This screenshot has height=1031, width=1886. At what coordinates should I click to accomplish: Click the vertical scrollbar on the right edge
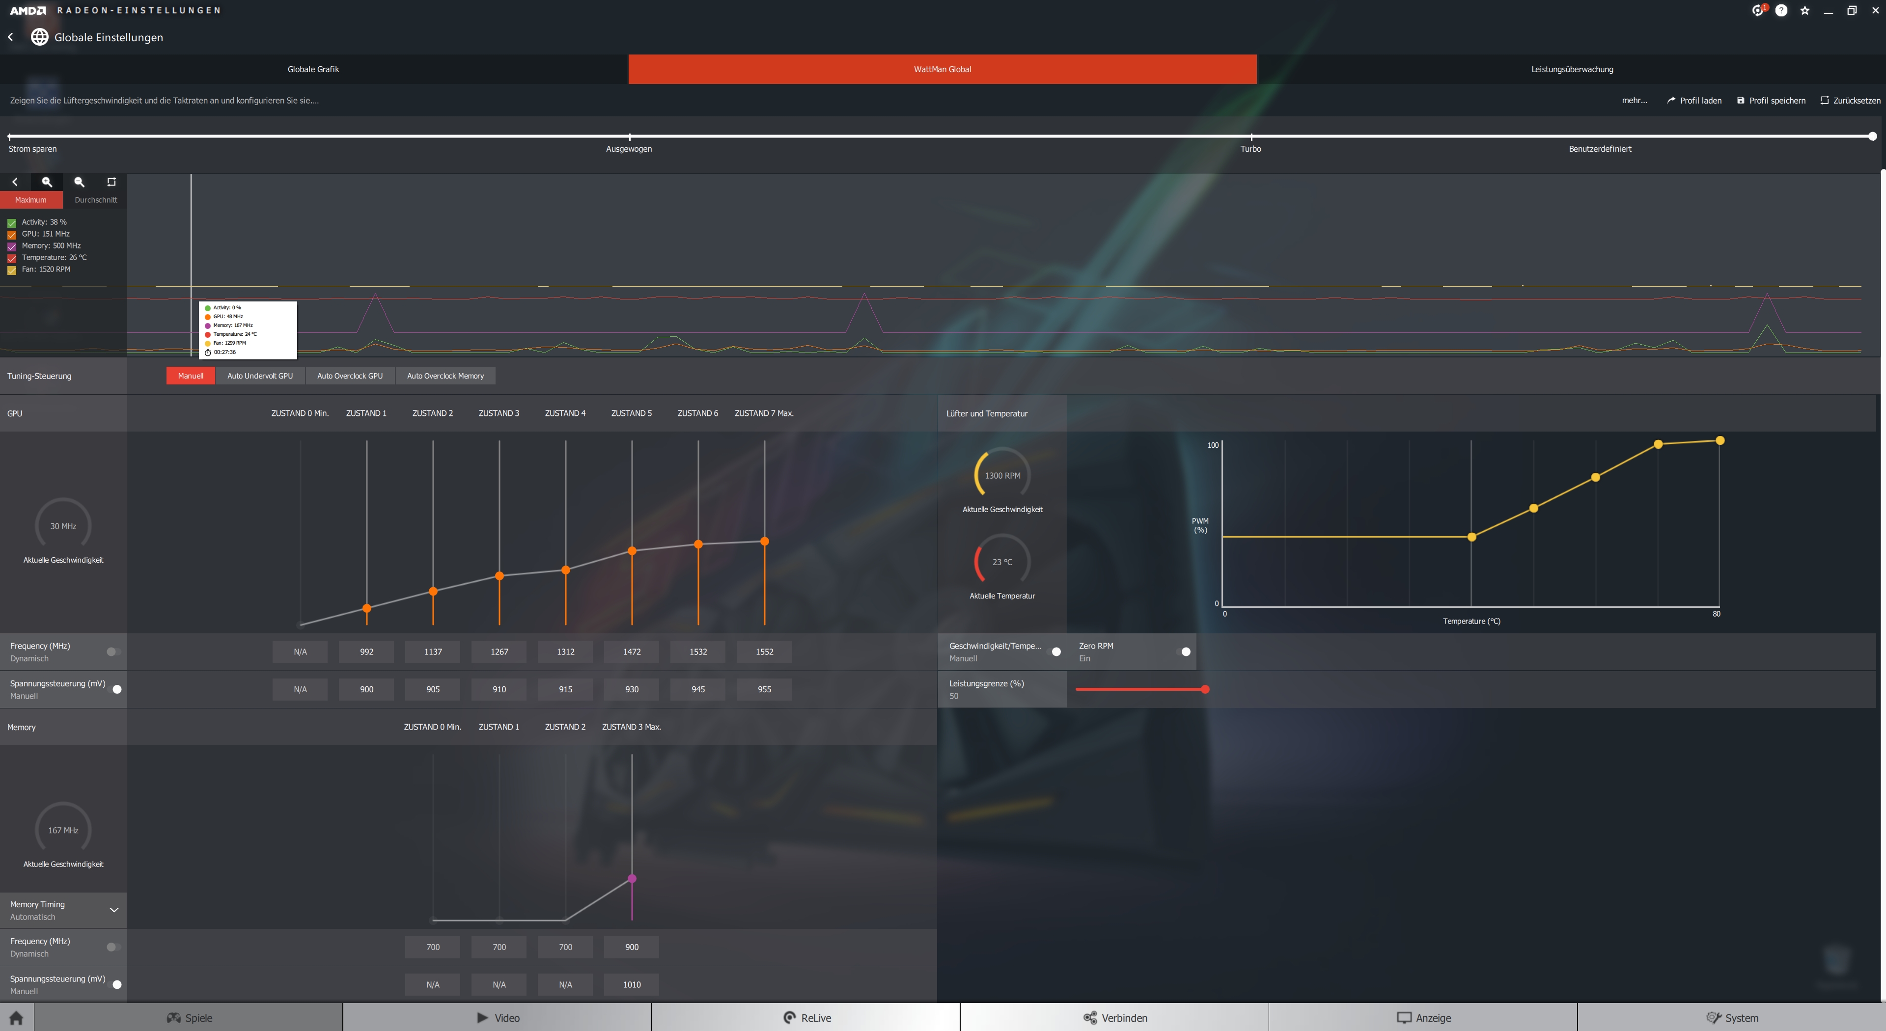(1883, 585)
